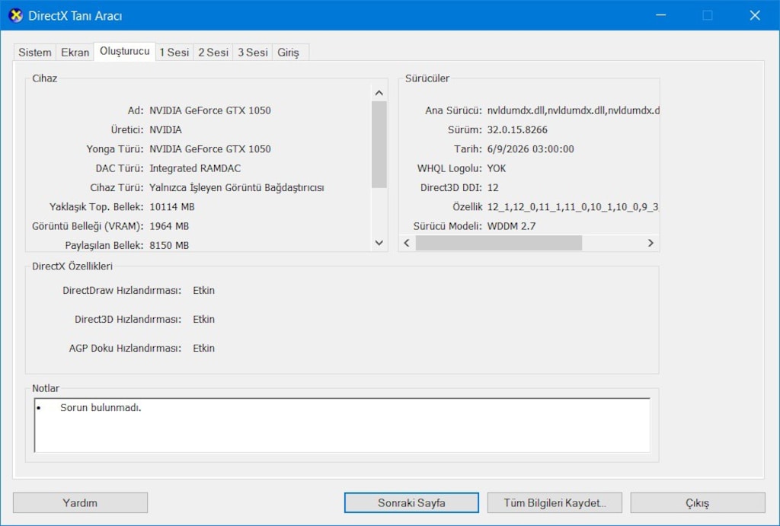Image resolution: width=780 pixels, height=526 pixels.
Task: Open the 1 Sesi tab
Action: click(174, 53)
